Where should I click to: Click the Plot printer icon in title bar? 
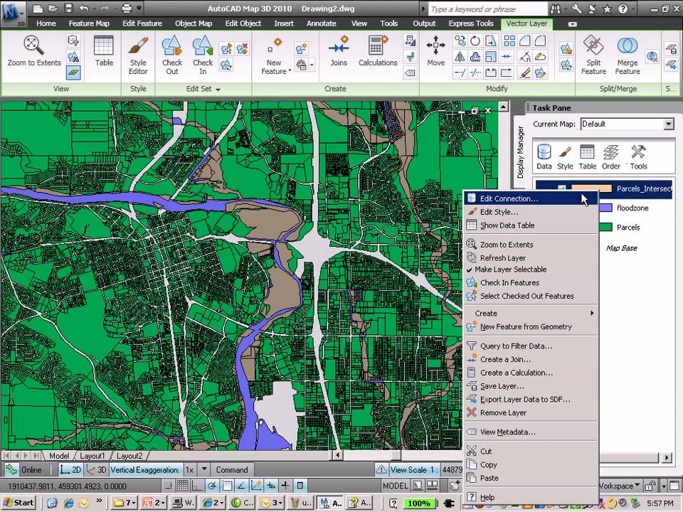pos(127,8)
